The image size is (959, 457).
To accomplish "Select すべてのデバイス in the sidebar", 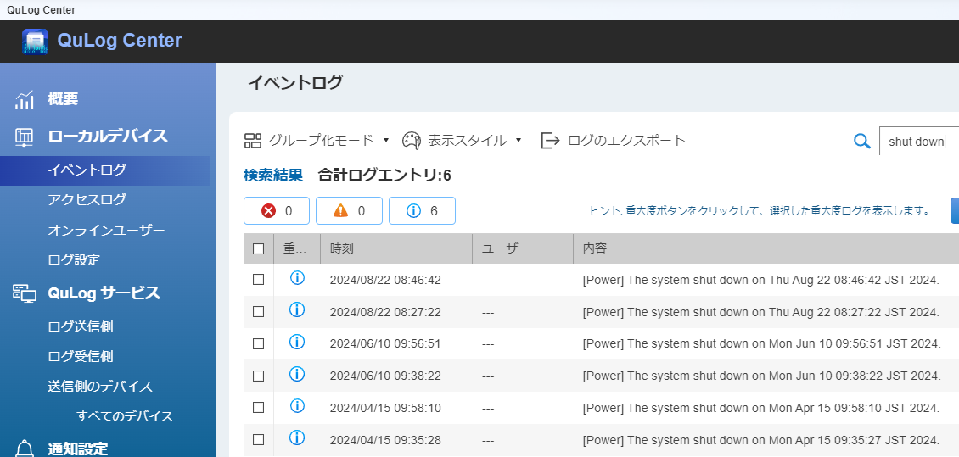I will tap(125, 416).
